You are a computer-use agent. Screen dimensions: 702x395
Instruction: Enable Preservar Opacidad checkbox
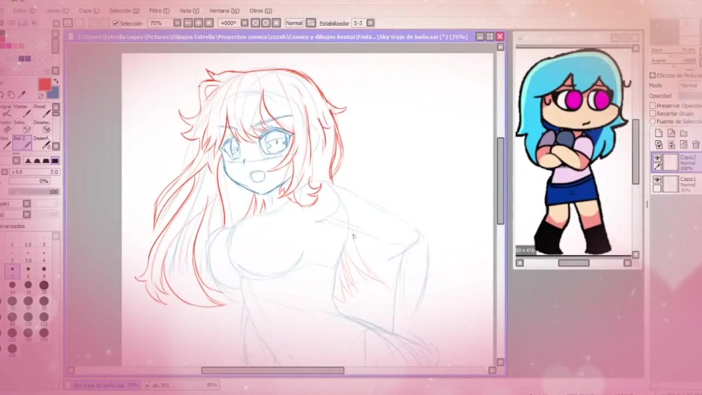(653, 105)
